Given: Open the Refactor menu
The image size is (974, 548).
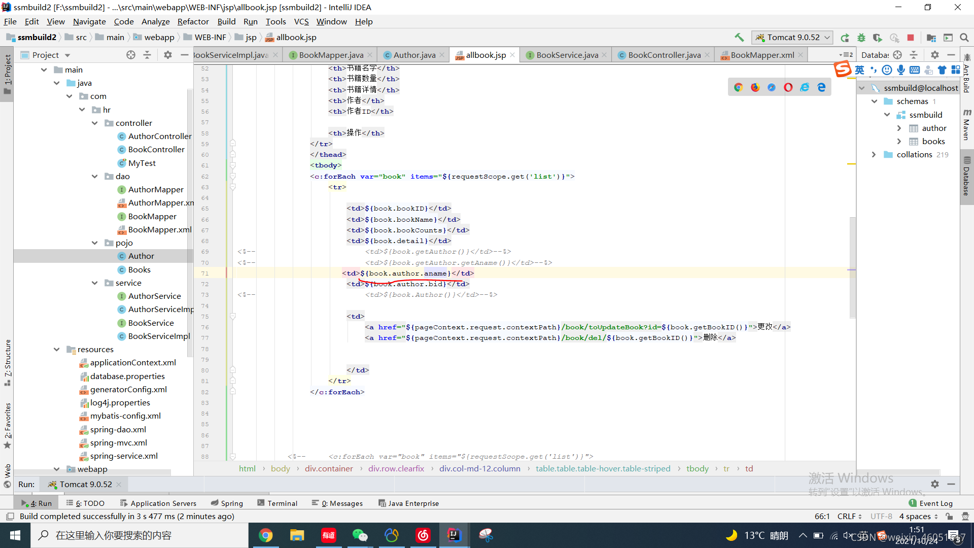Looking at the screenshot, I should [x=193, y=21].
